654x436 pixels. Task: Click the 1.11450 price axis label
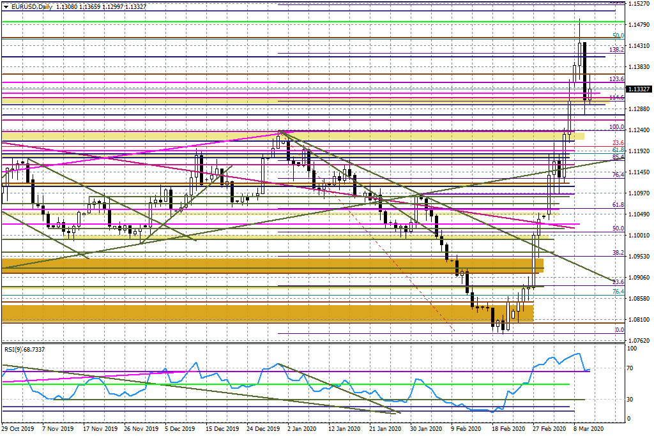coord(639,172)
